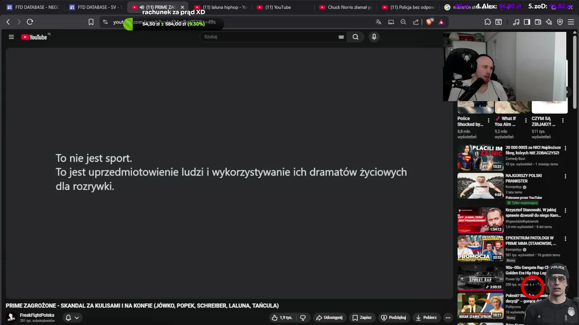
Task: Reload the current page
Action: pyautogui.click(x=30, y=22)
